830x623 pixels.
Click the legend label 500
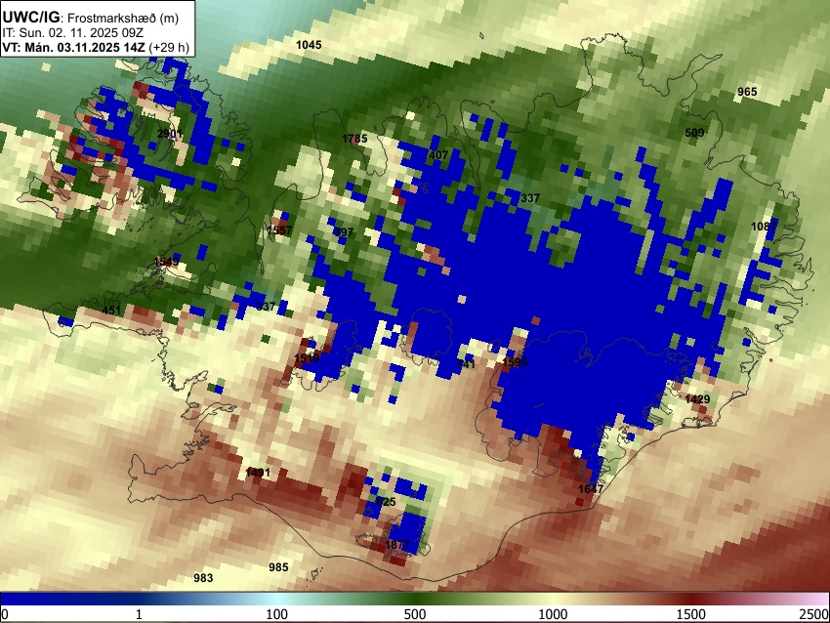[x=415, y=614]
